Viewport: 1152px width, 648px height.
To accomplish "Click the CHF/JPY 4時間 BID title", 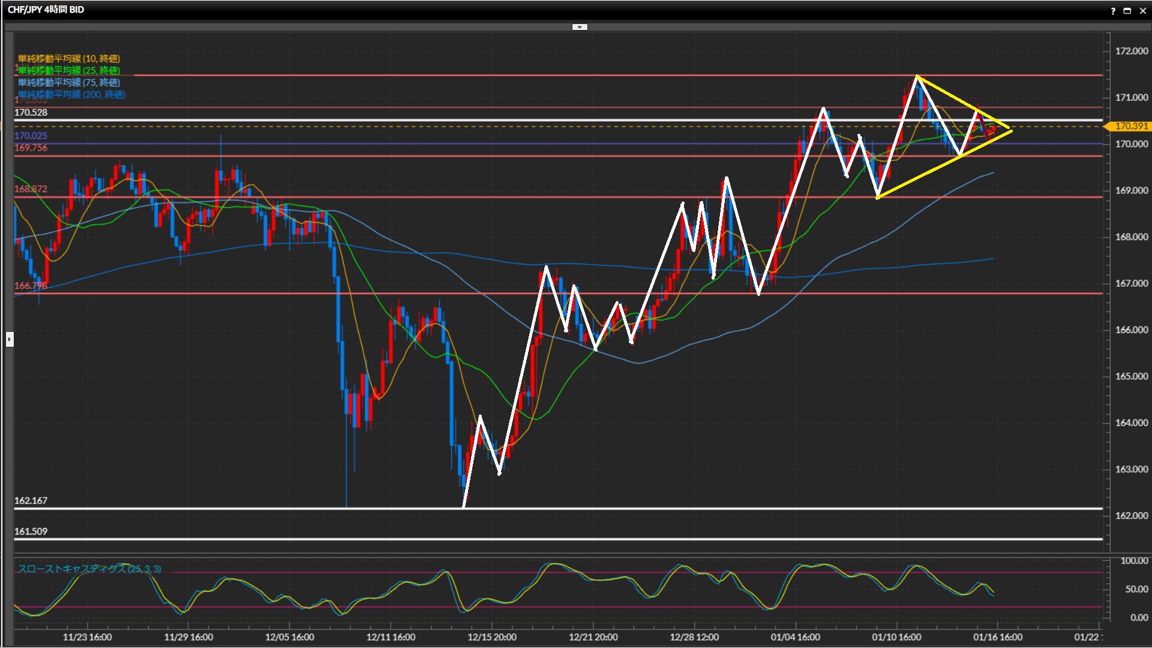I will (46, 10).
